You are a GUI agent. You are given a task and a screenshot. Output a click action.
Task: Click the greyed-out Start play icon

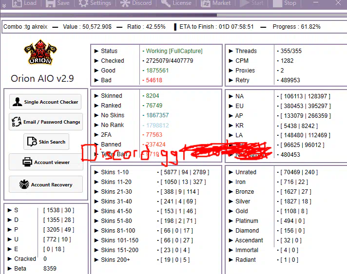tap(245, 3)
